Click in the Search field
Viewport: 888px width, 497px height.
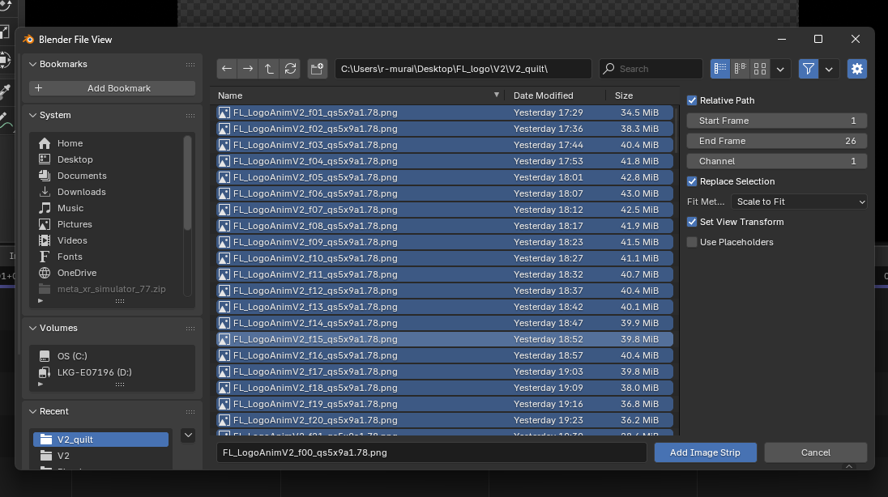(656, 69)
